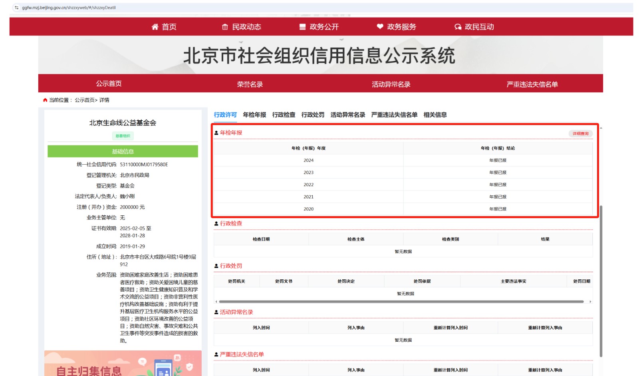
Task: Click the chat icon beside 政民互动
Action: click(458, 27)
